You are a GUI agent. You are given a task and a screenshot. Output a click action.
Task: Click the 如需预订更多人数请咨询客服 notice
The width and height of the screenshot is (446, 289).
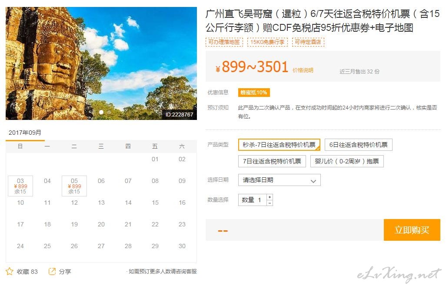(163, 271)
